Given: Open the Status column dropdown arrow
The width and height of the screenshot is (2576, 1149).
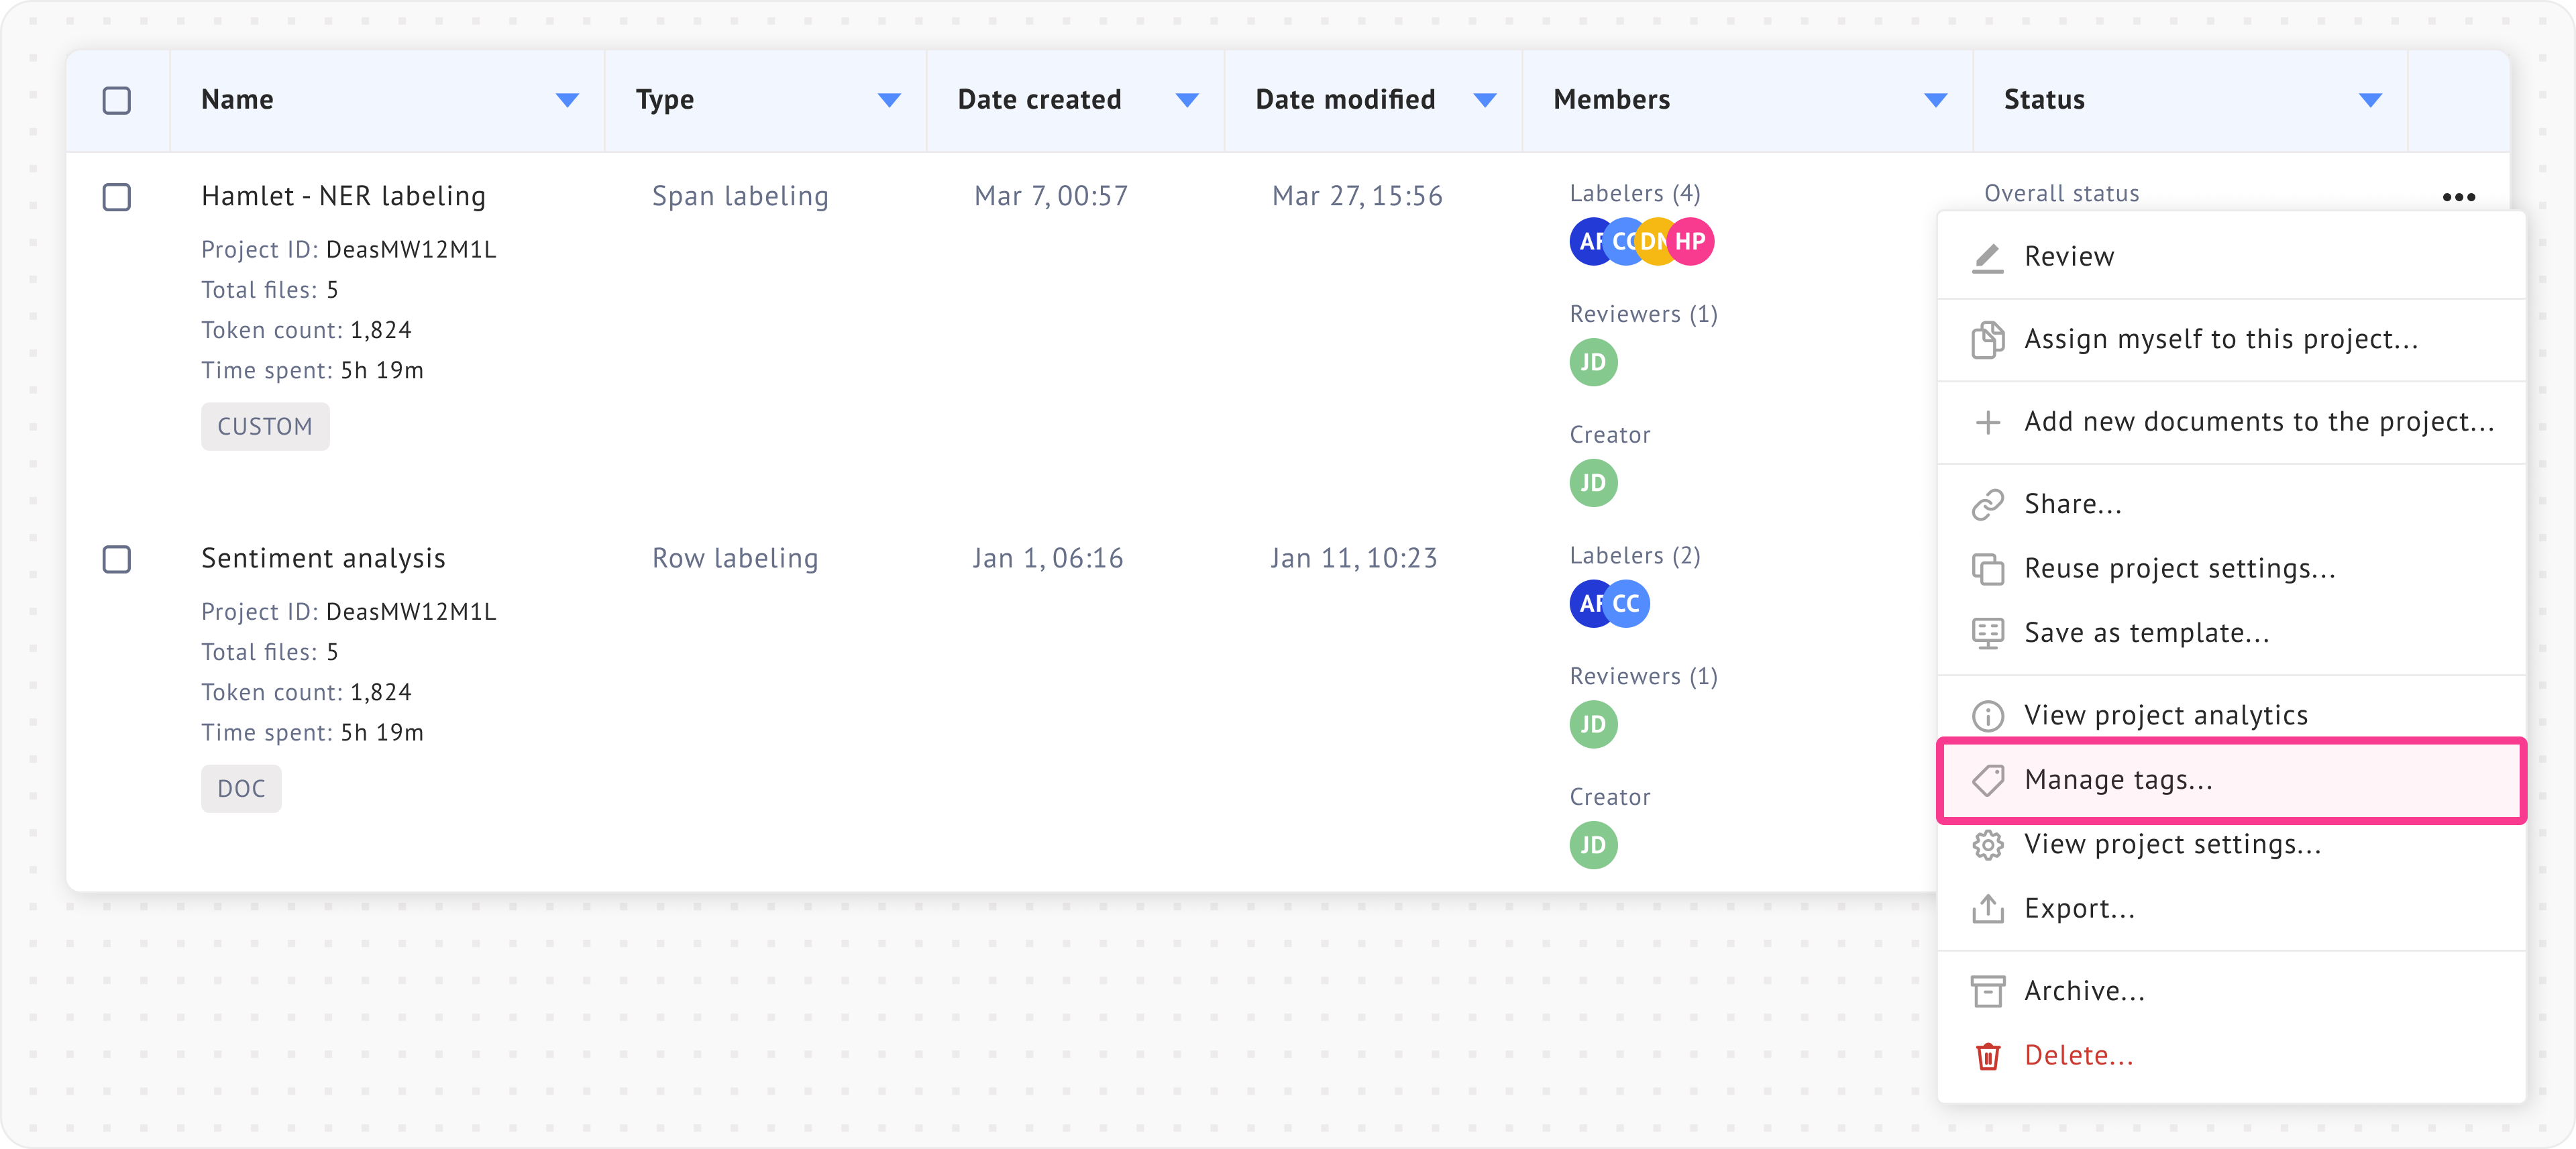Looking at the screenshot, I should pyautogui.click(x=2370, y=100).
